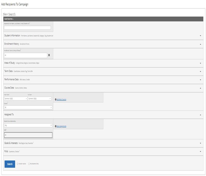This screenshot has width=206, height=176.
Task: Expand Term Data using its arrow icon
Action: tap(200, 71)
